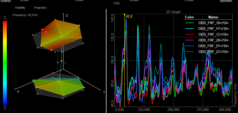Click the Frequency: 42,0 Hz label
Image resolution: width=238 pixels, height=113 pixels.
click(25, 15)
